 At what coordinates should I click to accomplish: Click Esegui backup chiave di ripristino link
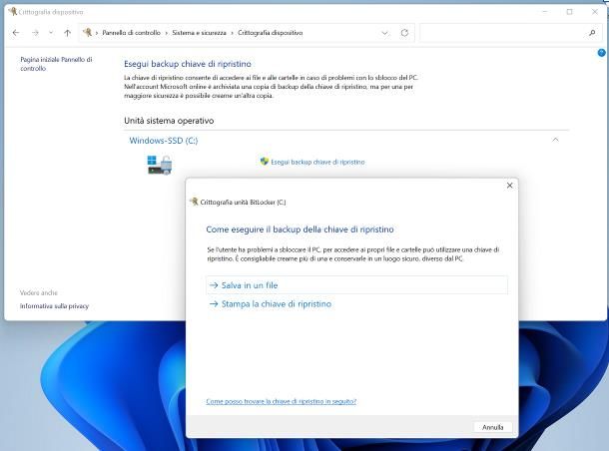(317, 163)
